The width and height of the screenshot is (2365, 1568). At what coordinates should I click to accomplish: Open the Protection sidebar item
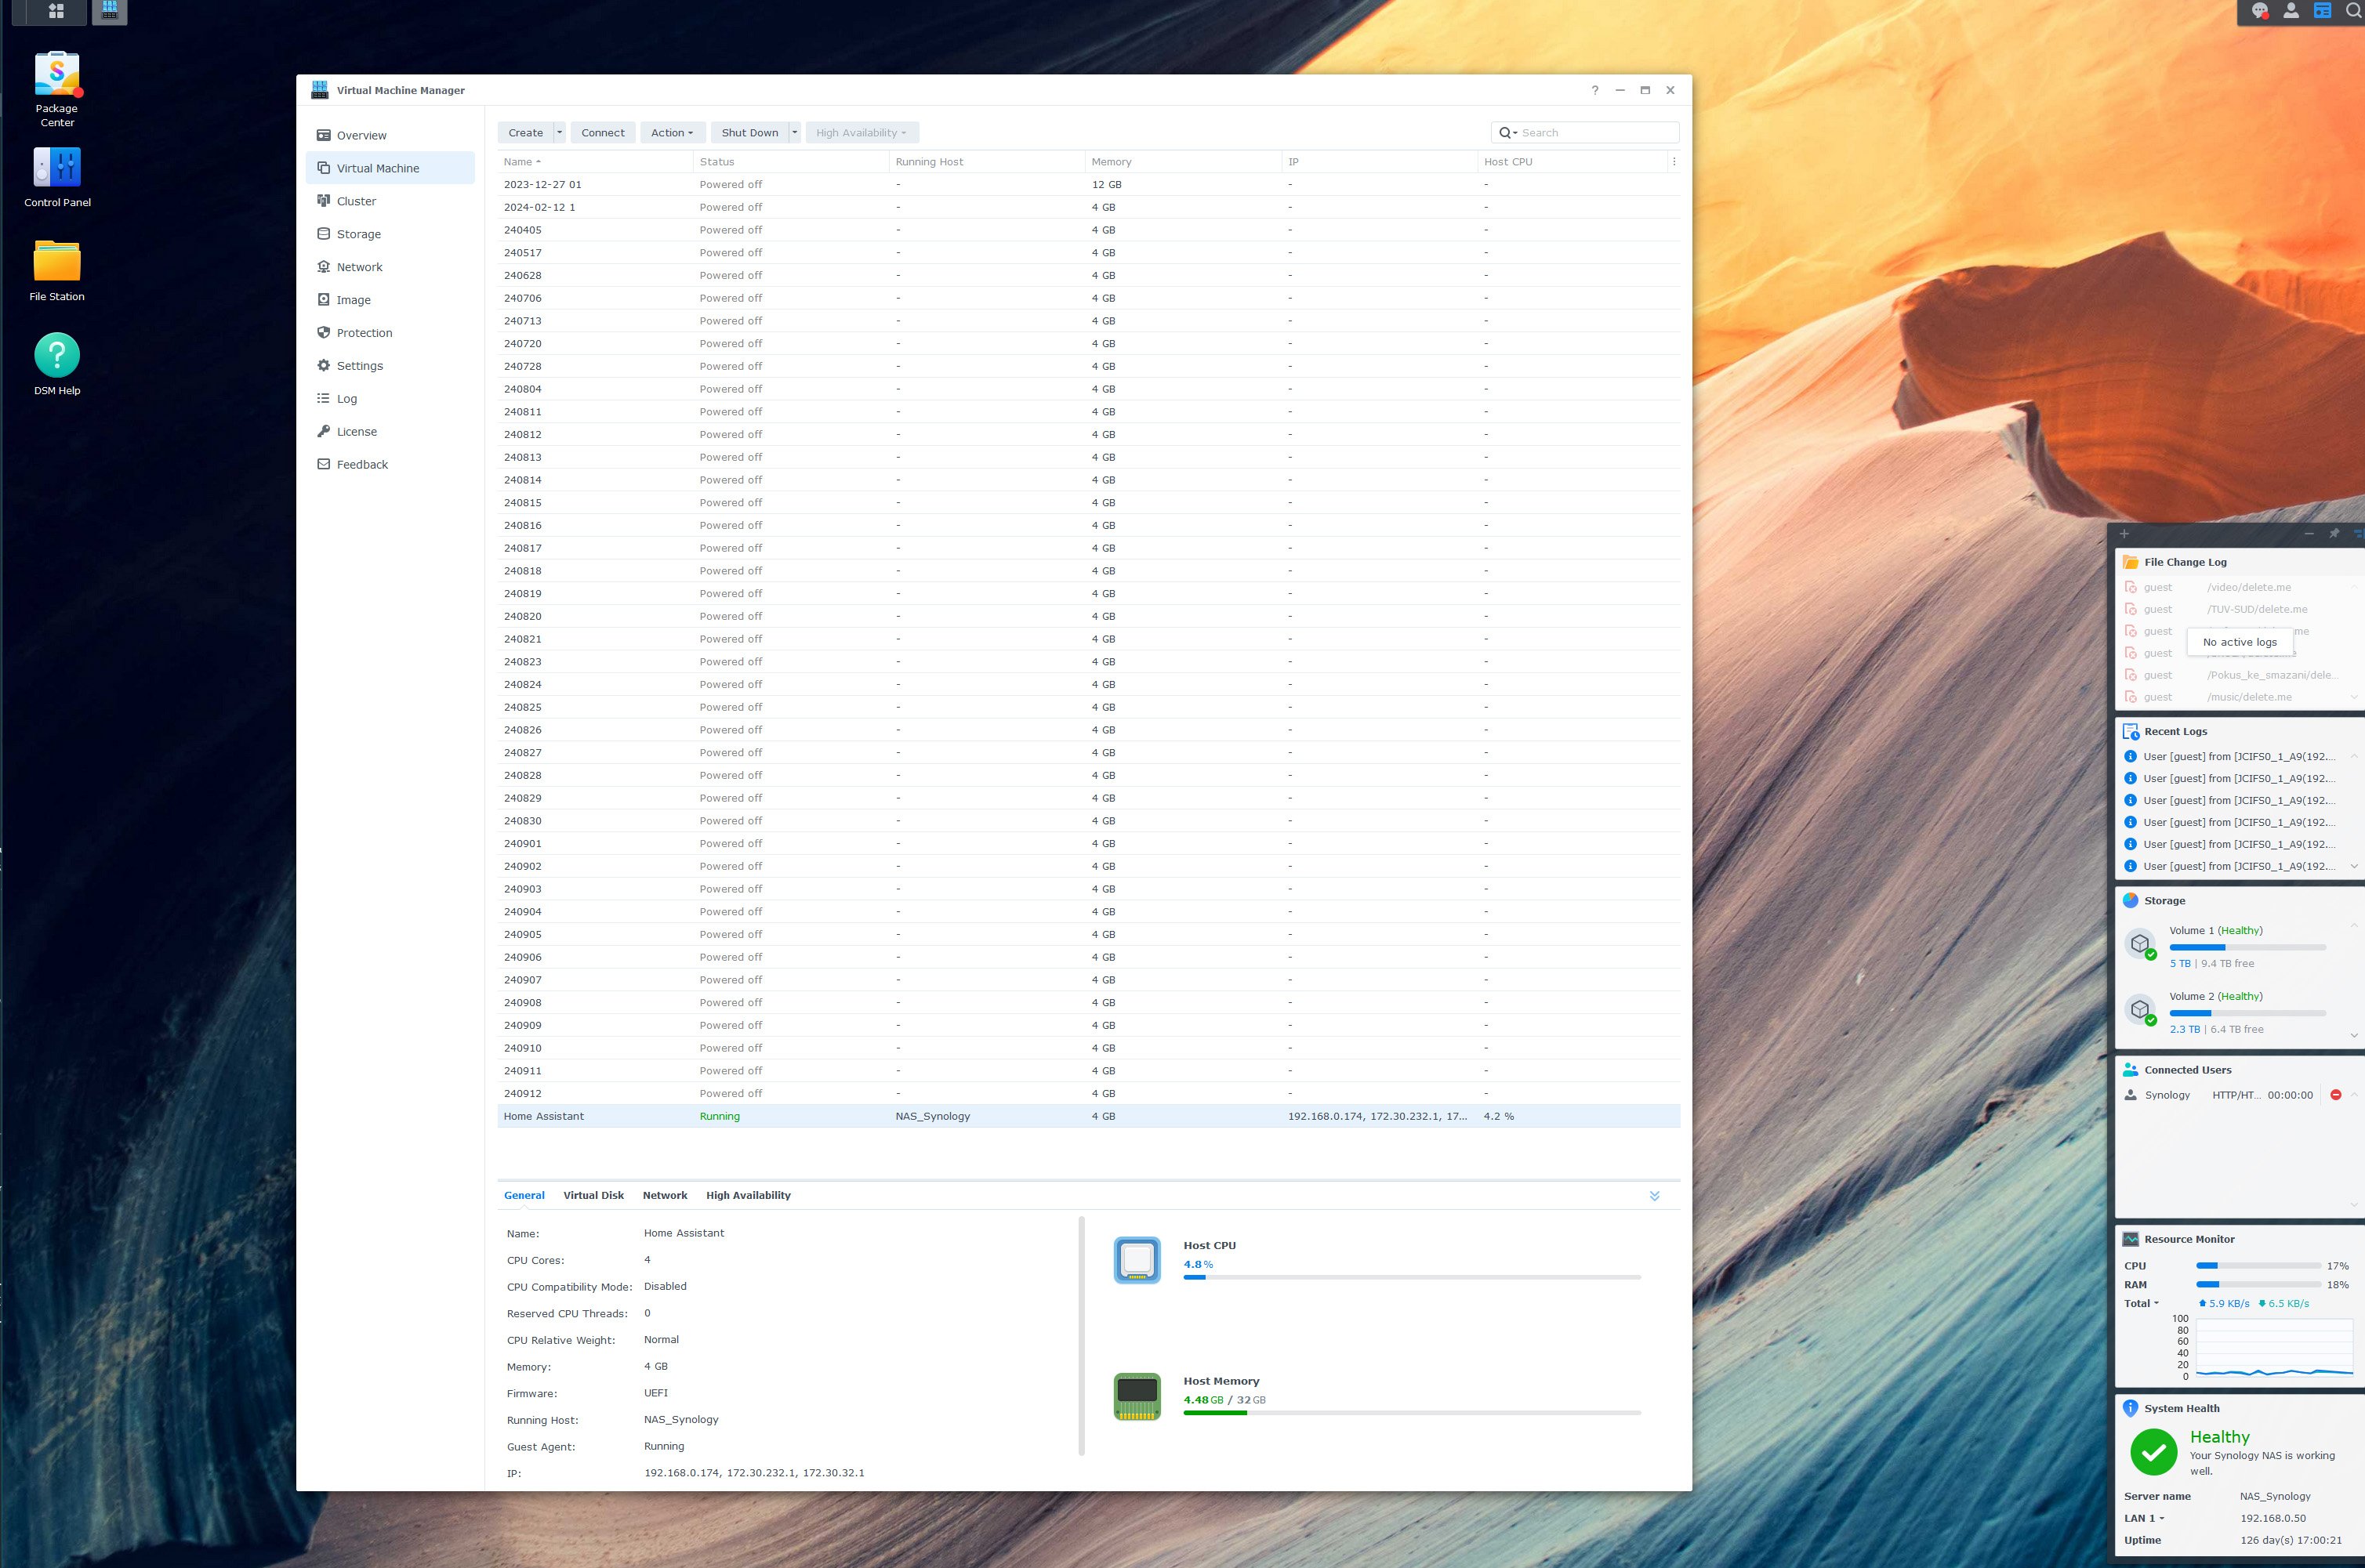tap(365, 333)
